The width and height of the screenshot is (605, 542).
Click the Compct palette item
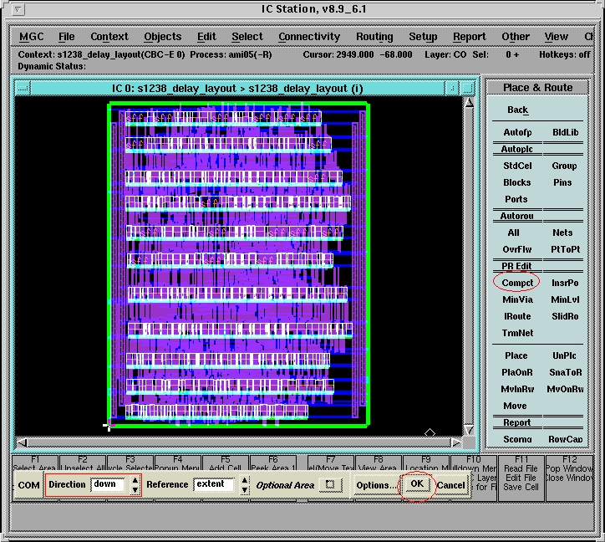tap(516, 283)
